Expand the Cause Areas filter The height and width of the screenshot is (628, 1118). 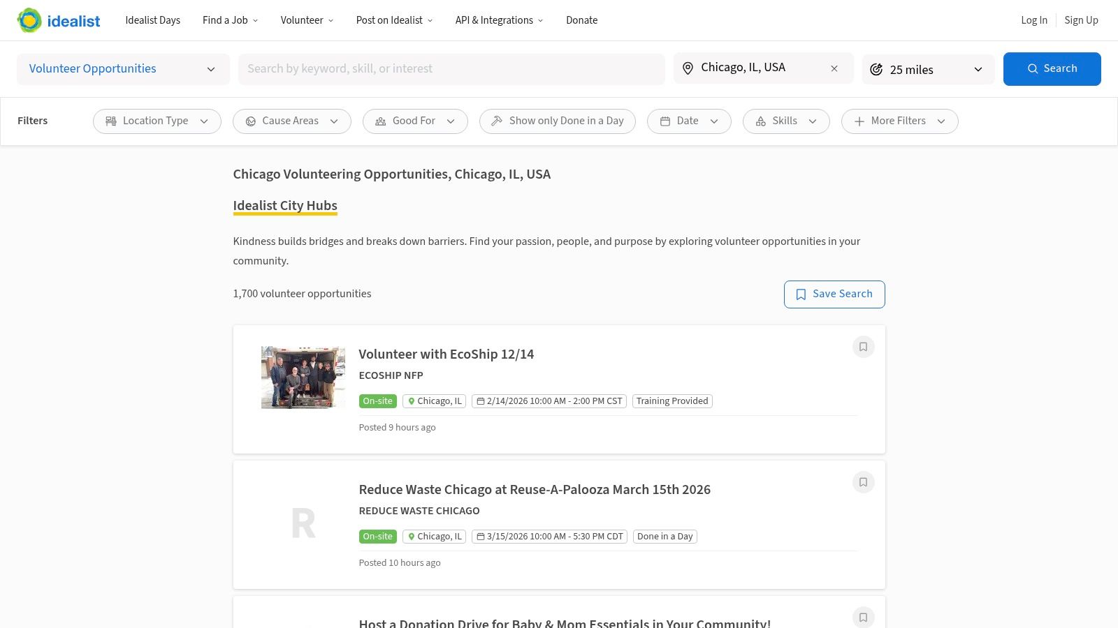tap(292, 121)
